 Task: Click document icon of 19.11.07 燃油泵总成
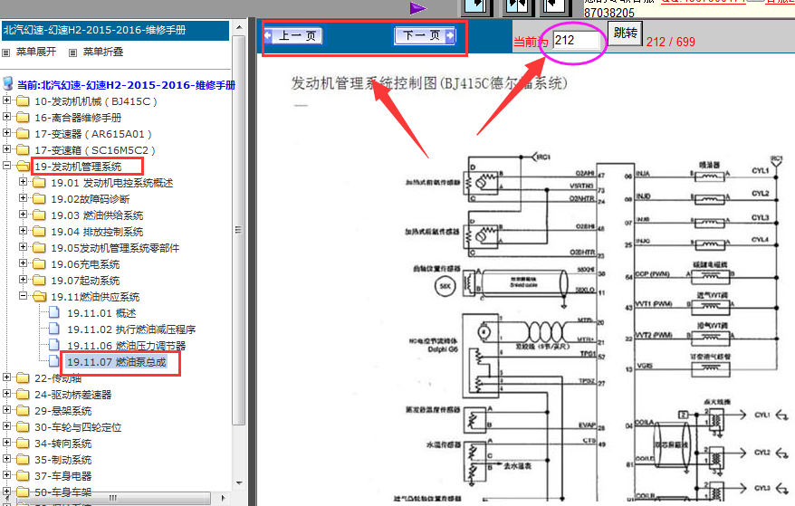pos(54,361)
